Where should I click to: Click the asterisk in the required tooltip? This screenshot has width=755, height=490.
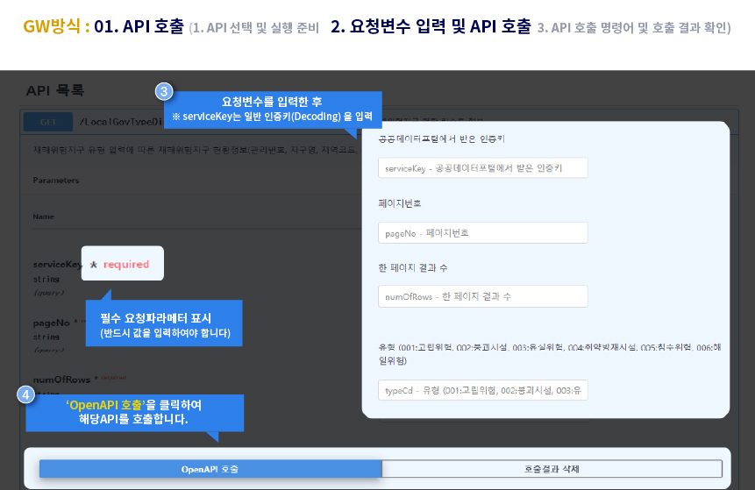point(93,264)
